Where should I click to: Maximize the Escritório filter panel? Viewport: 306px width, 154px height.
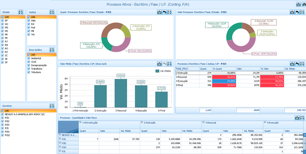[x=52, y=106]
